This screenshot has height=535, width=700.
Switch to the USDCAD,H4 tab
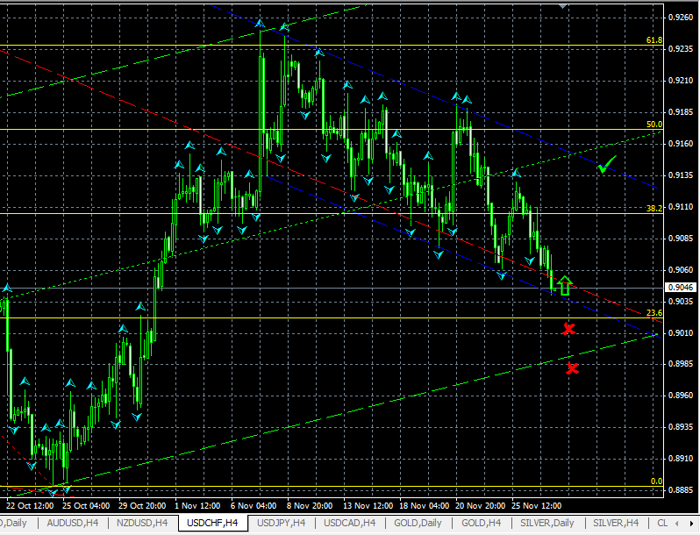350,523
